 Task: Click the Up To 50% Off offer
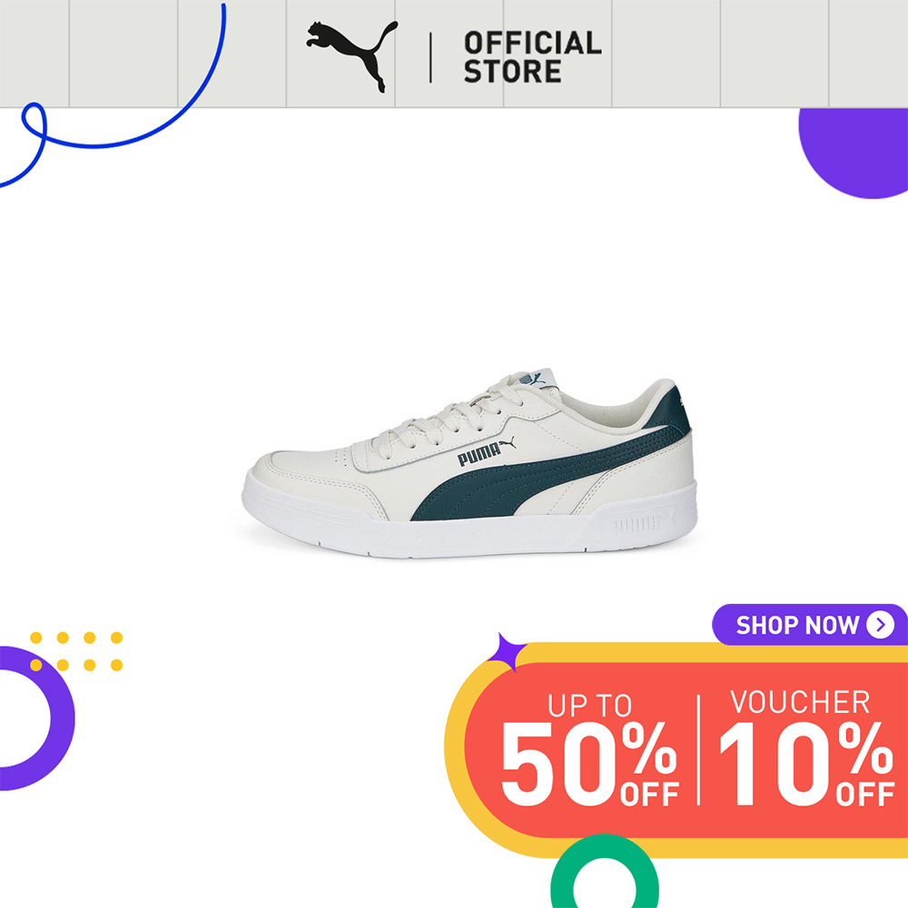click(x=589, y=751)
